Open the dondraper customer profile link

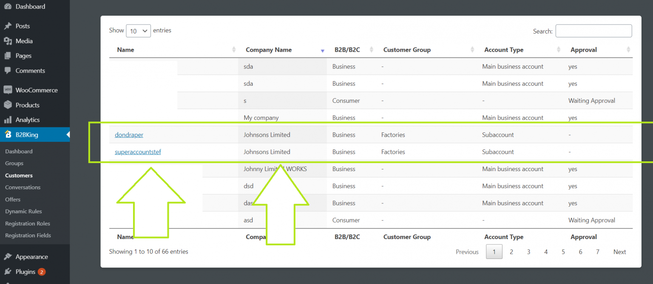tap(129, 135)
